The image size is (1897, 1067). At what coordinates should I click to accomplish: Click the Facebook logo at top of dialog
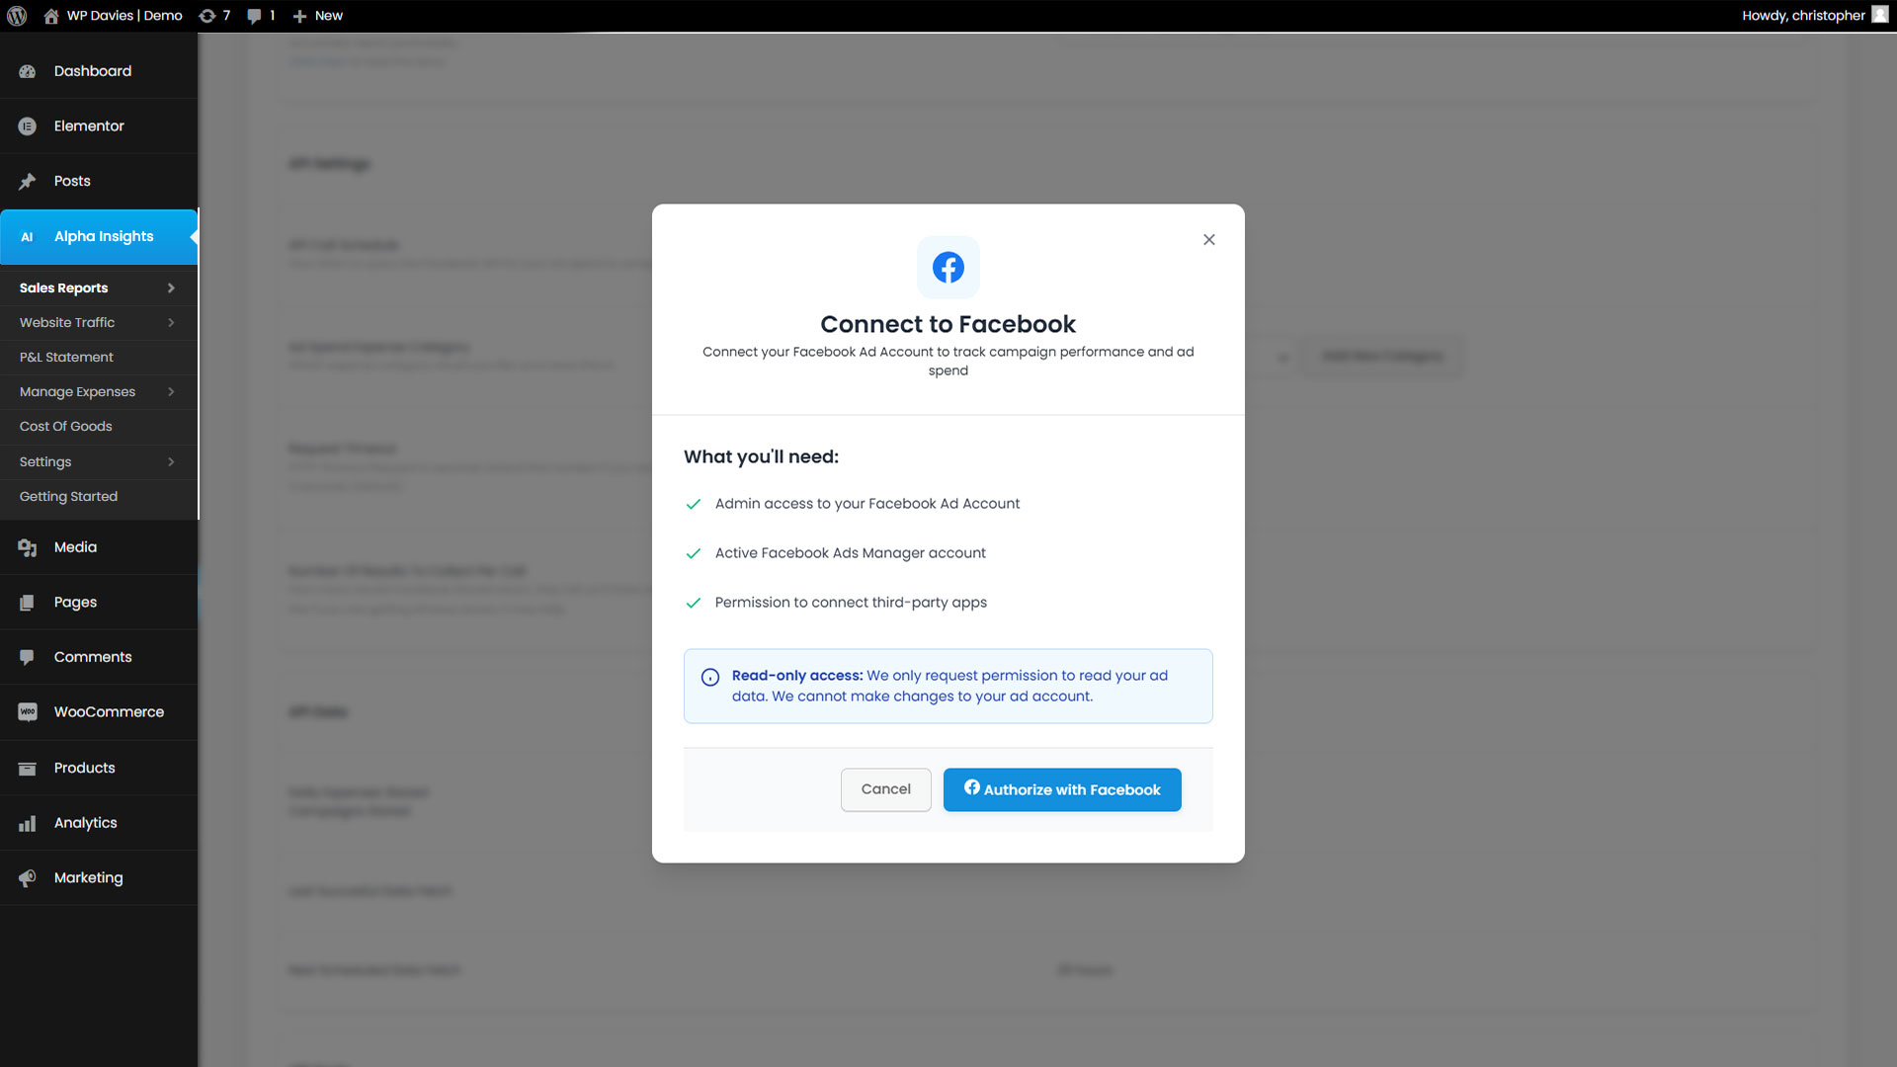[x=948, y=267]
